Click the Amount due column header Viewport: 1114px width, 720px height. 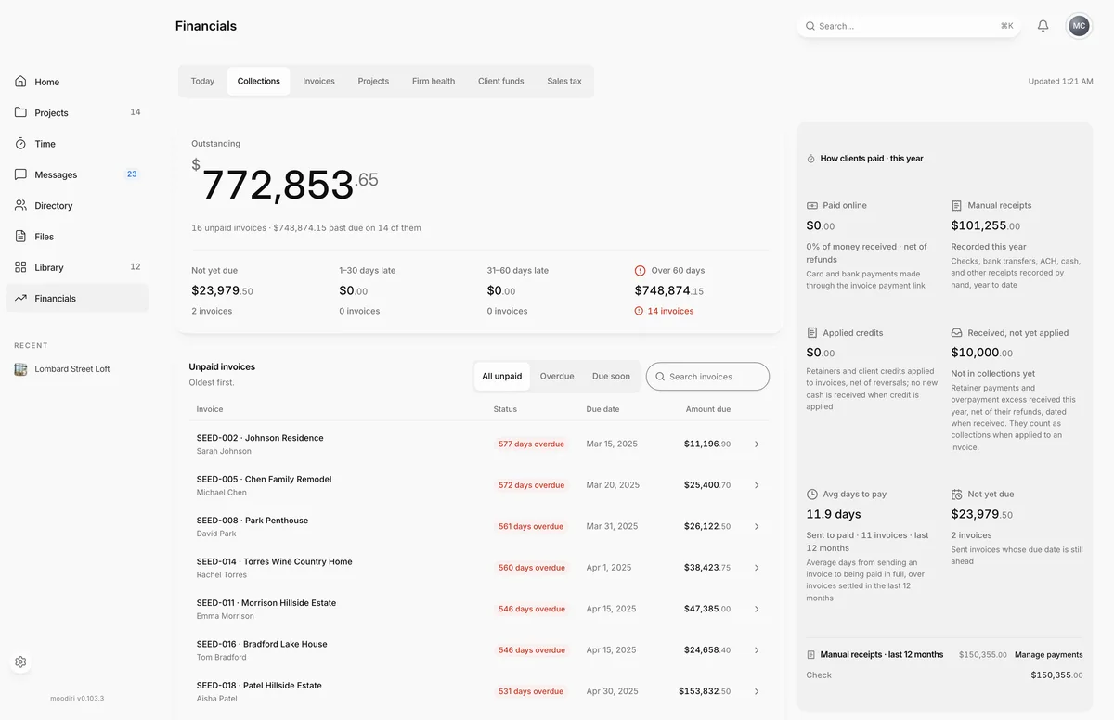tap(708, 409)
